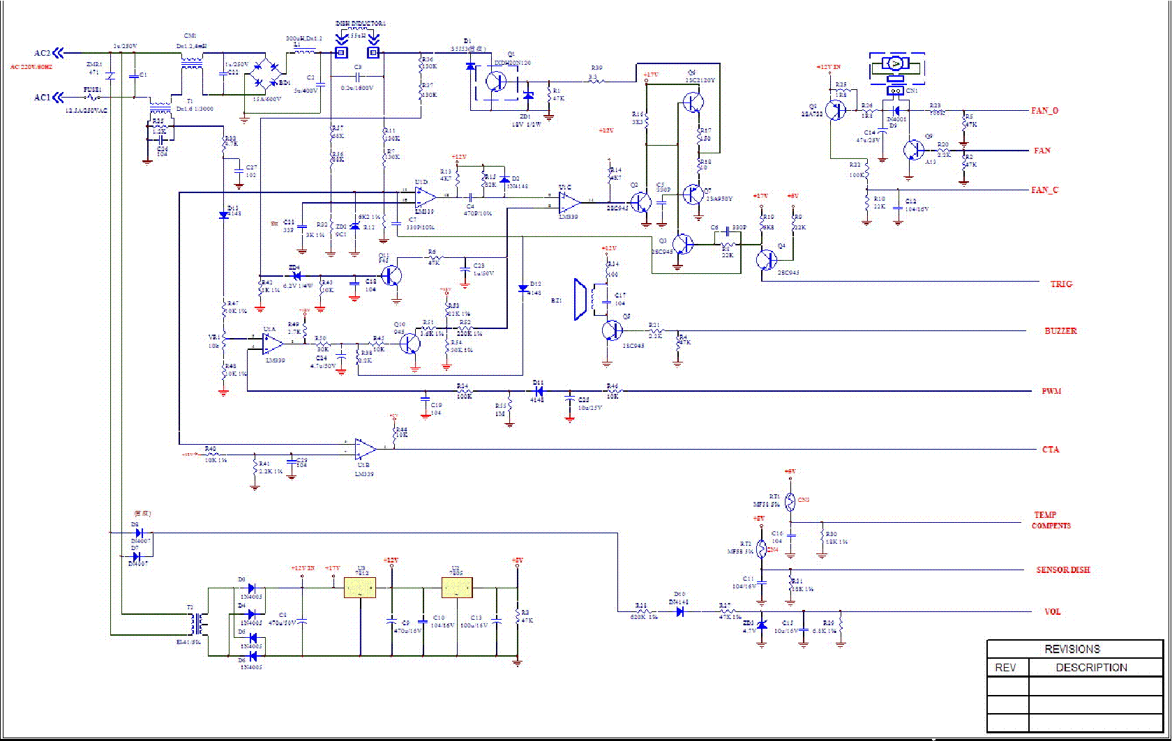Select the Q4 transistor near TRIG line
Image resolution: width=1172 pixels, height=741 pixels.
(x=767, y=259)
